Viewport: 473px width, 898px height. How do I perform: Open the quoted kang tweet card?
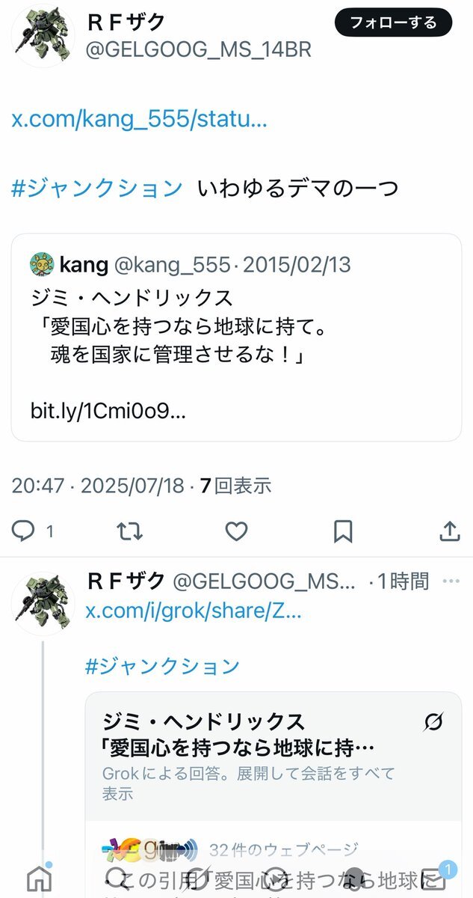236,337
